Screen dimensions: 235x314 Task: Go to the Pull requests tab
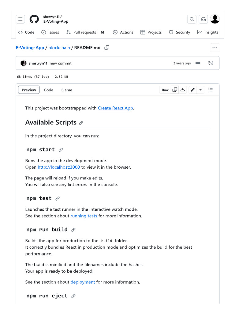[x=84, y=32]
